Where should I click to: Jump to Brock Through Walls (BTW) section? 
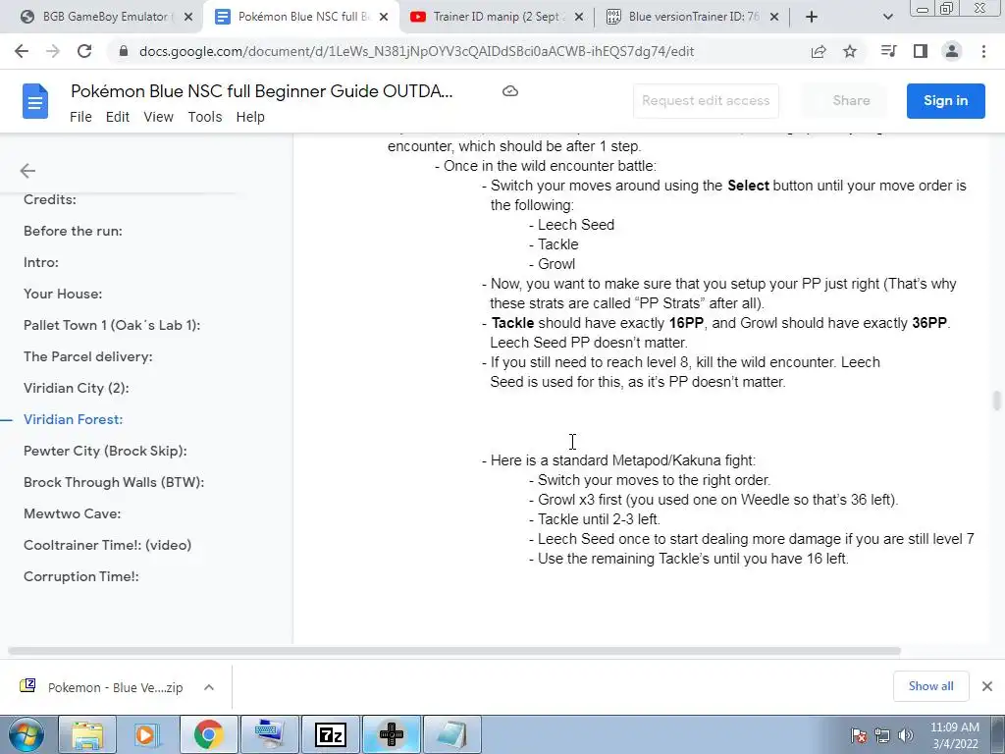click(114, 482)
